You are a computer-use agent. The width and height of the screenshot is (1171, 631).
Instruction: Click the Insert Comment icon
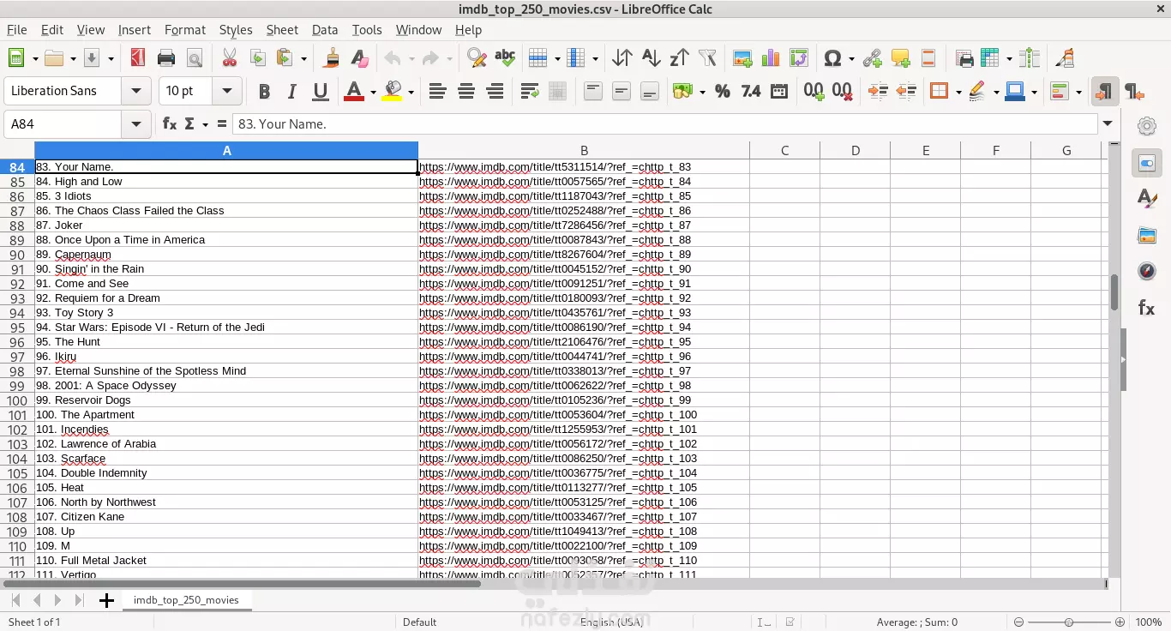pos(900,58)
